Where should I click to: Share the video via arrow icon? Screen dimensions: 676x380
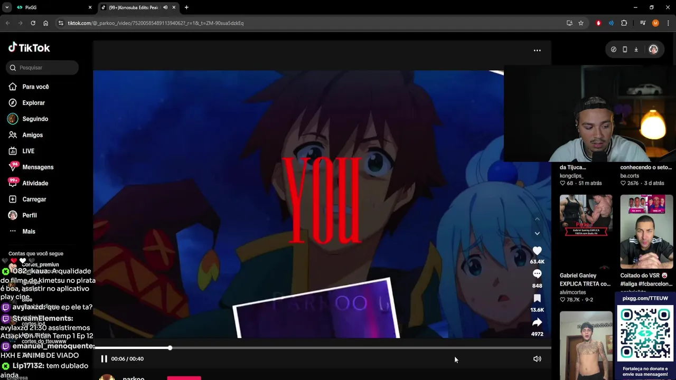[x=537, y=322]
